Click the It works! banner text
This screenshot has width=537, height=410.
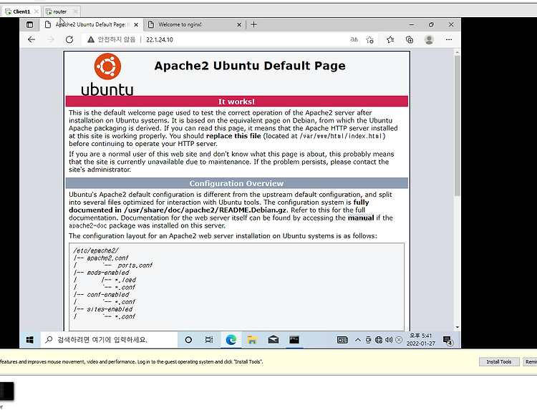pyautogui.click(x=236, y=102)
